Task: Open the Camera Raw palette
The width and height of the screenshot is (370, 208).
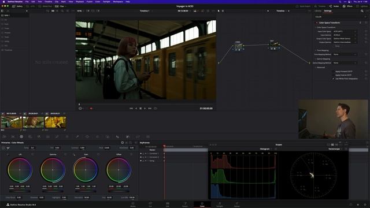Action: 4,137
